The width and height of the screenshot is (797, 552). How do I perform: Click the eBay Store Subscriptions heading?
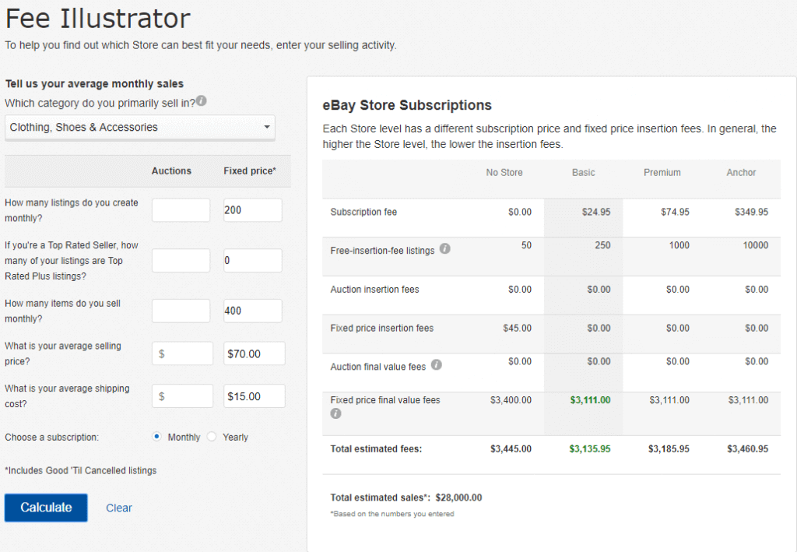(407, 105)
